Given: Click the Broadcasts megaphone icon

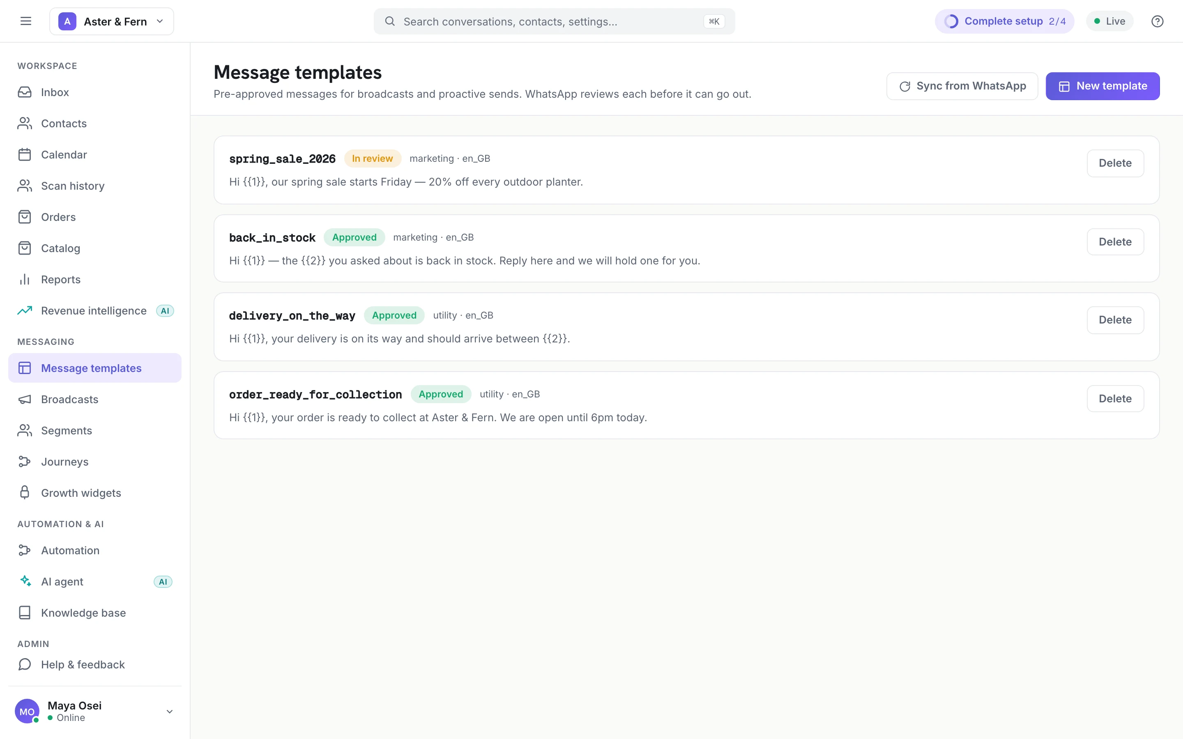Looking at the screenshot, I should coord(25,399).
